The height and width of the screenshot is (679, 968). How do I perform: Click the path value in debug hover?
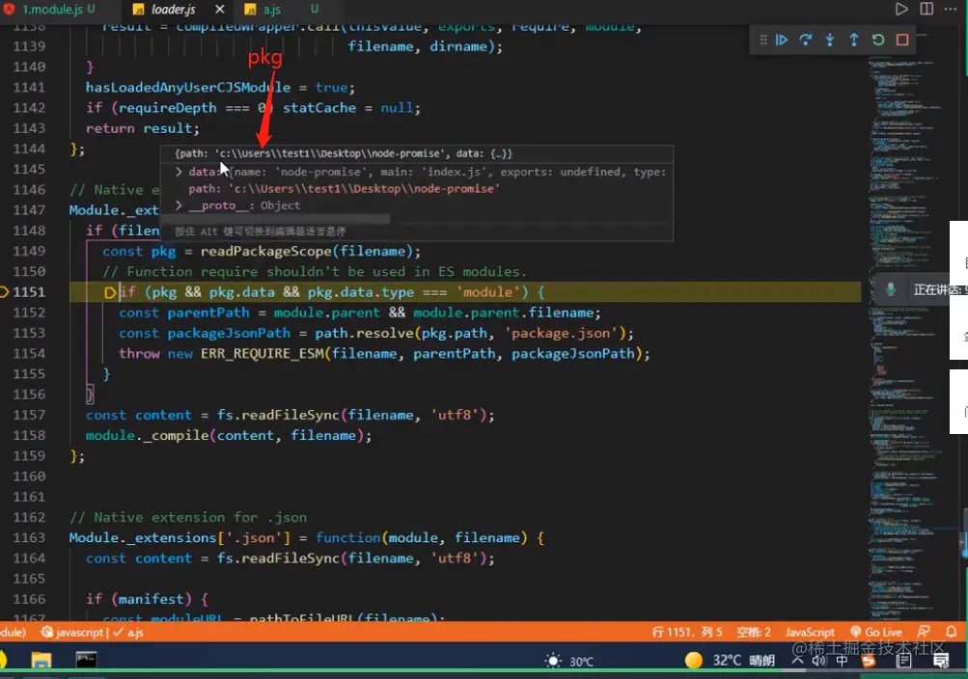click(x=364, y=189)
